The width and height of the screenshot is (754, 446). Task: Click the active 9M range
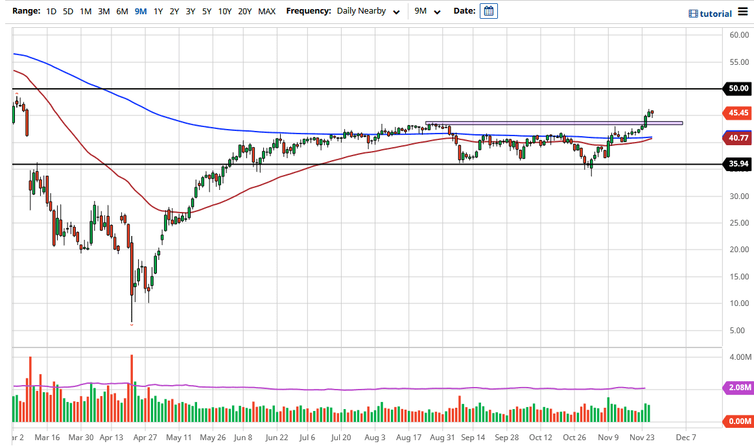pyautogui.click(x=140, y=11)
